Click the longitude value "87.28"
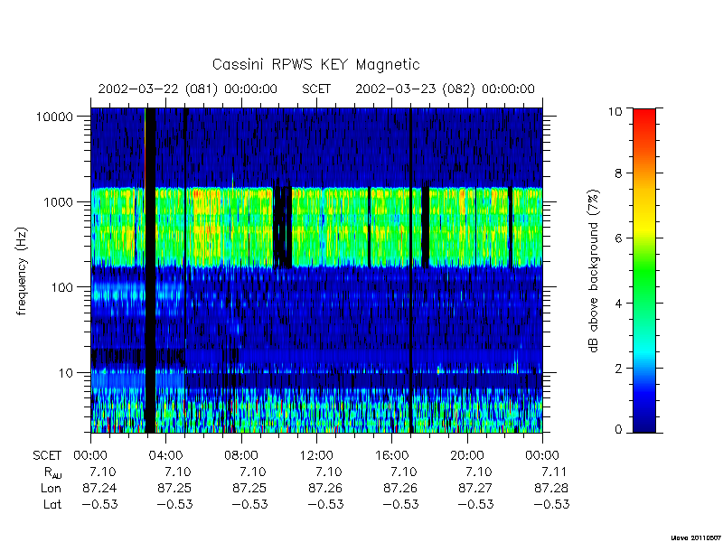Viewport: 723px width, 542px height. (551, 488)
